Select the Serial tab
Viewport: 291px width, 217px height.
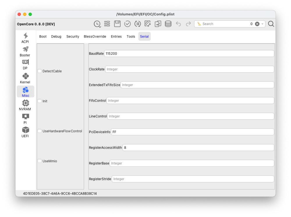pyautogui.click(x=144, y=36)
